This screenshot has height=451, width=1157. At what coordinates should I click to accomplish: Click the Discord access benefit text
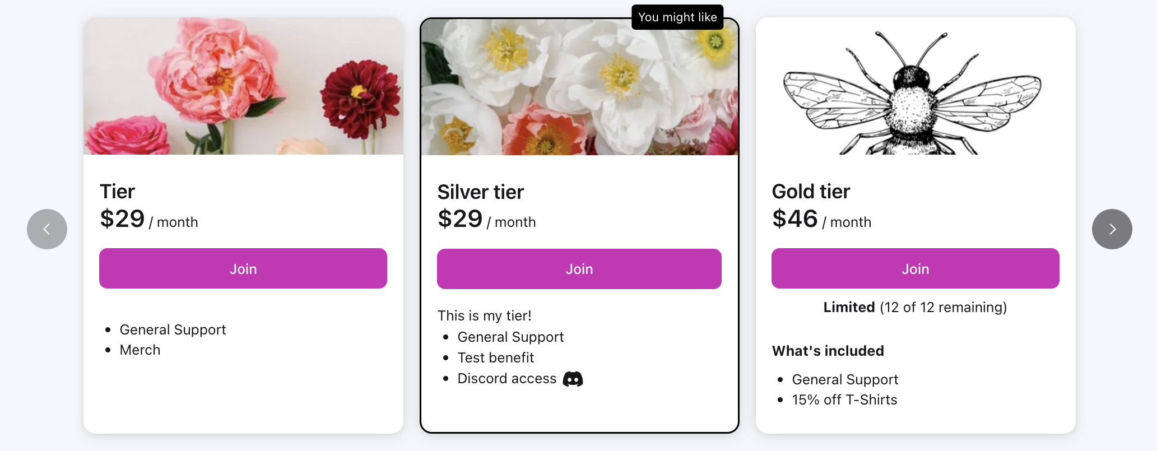(x=507, y=379)
